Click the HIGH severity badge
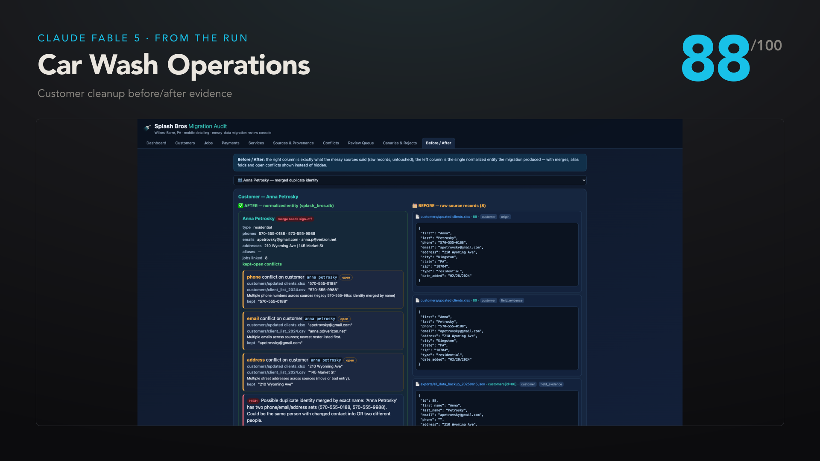Image resolution: width=820 pixels, height=461 pixels. [253, 401]
